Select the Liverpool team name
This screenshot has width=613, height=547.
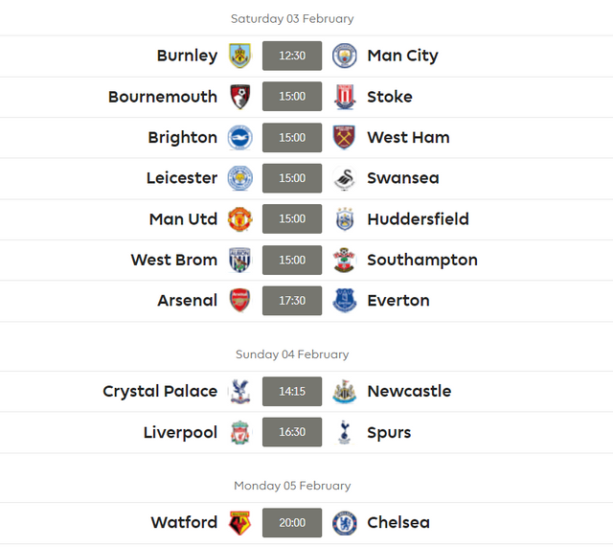coord(180,432)
